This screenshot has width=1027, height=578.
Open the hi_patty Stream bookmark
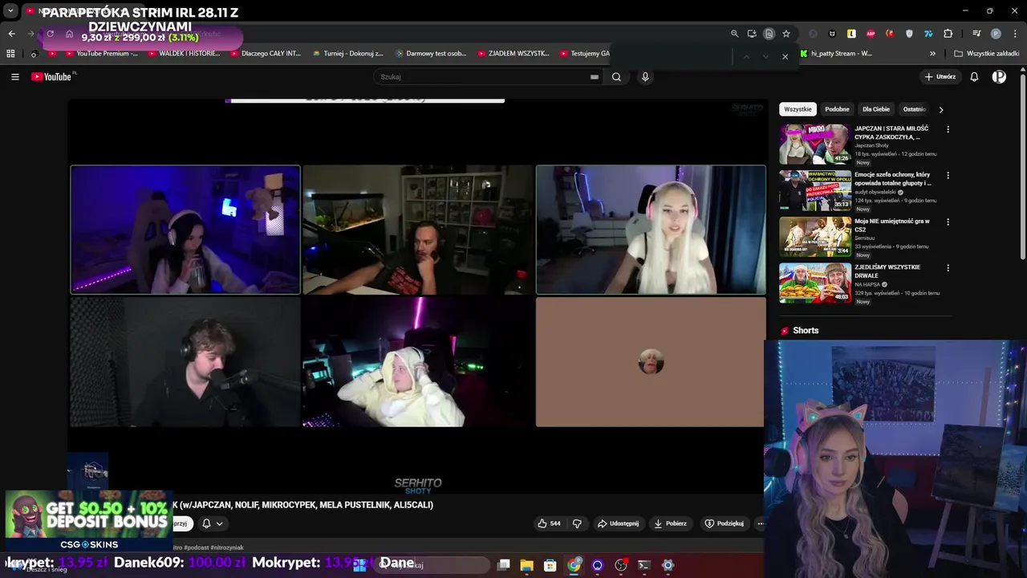[835, 54]
